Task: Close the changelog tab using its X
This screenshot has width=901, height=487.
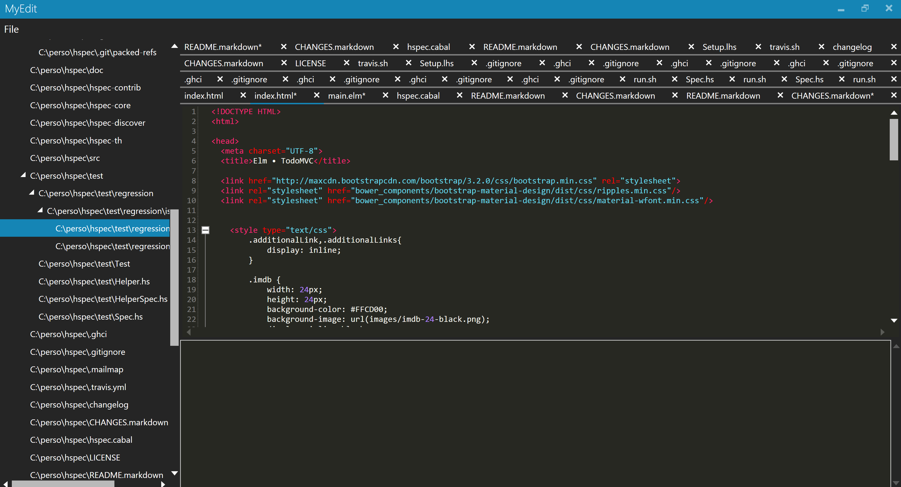Action: pyautogui.click(x=894, y=47)
